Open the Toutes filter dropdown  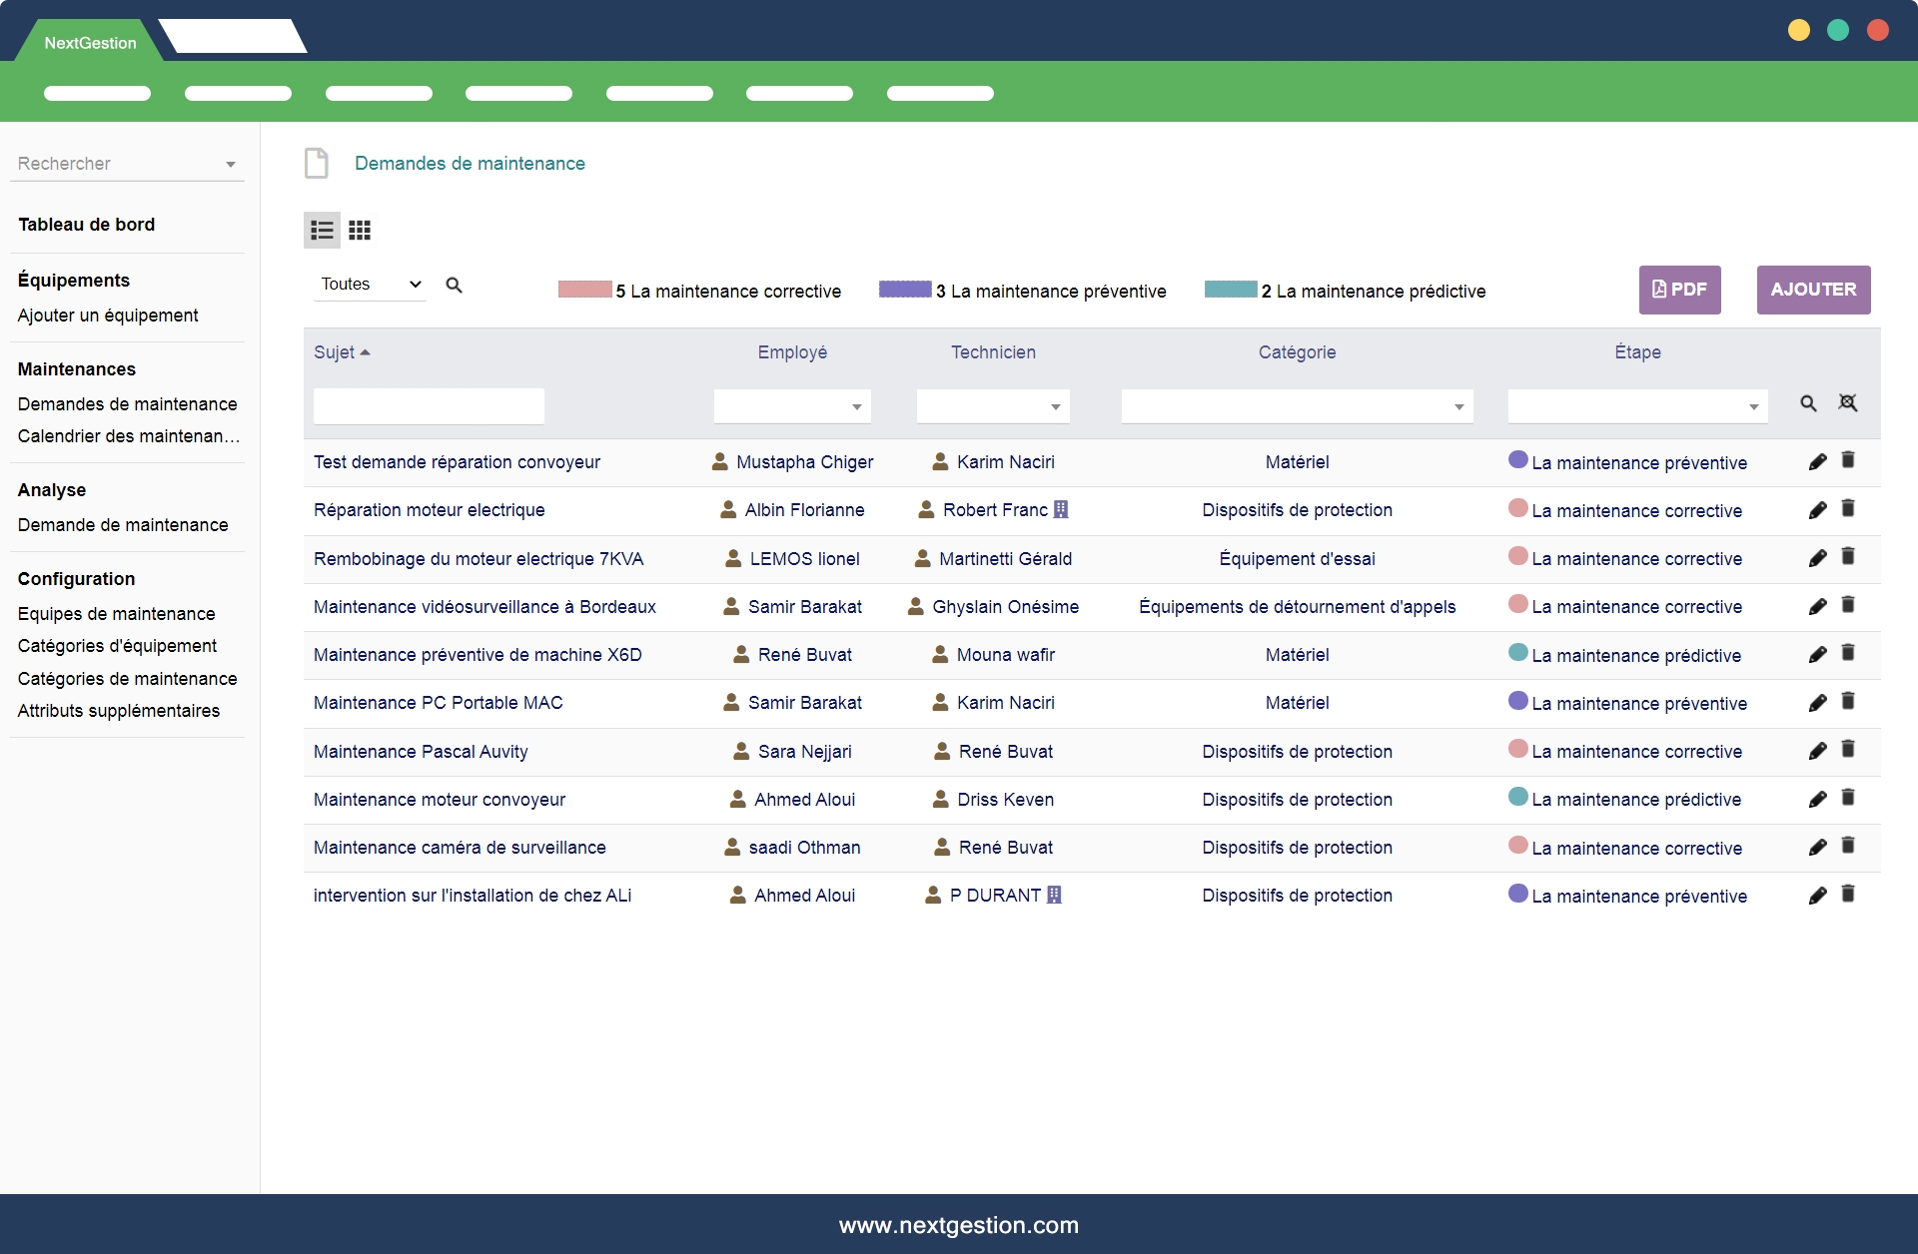click(x=371, y=285)
